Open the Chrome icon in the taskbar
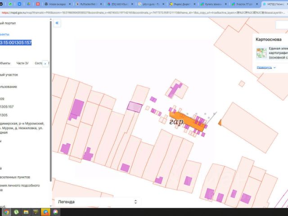The image size is (288, 216). point(6,212)
